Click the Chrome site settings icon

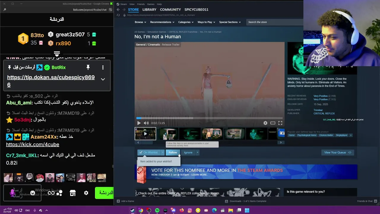coord(110,10)
